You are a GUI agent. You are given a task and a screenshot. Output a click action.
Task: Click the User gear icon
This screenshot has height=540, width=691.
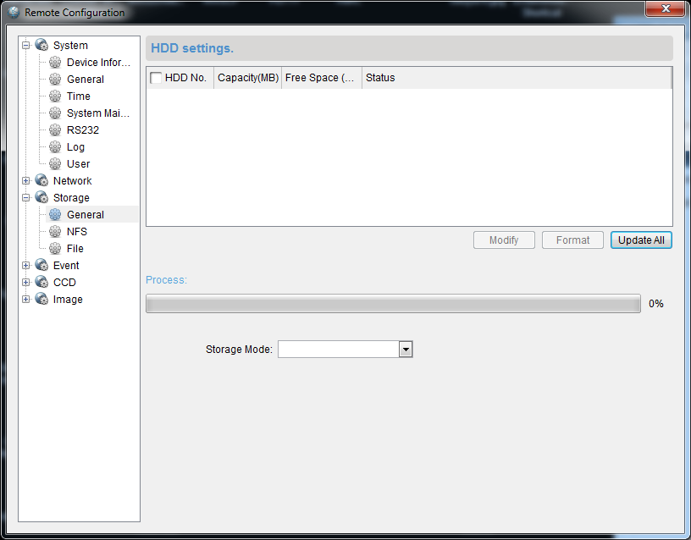click(56, 164)
